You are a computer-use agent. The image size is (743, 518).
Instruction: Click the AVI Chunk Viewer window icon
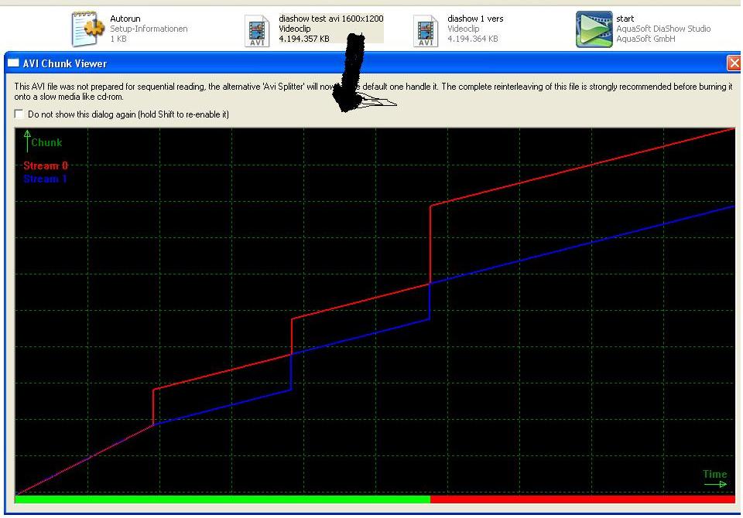[13, 63]
